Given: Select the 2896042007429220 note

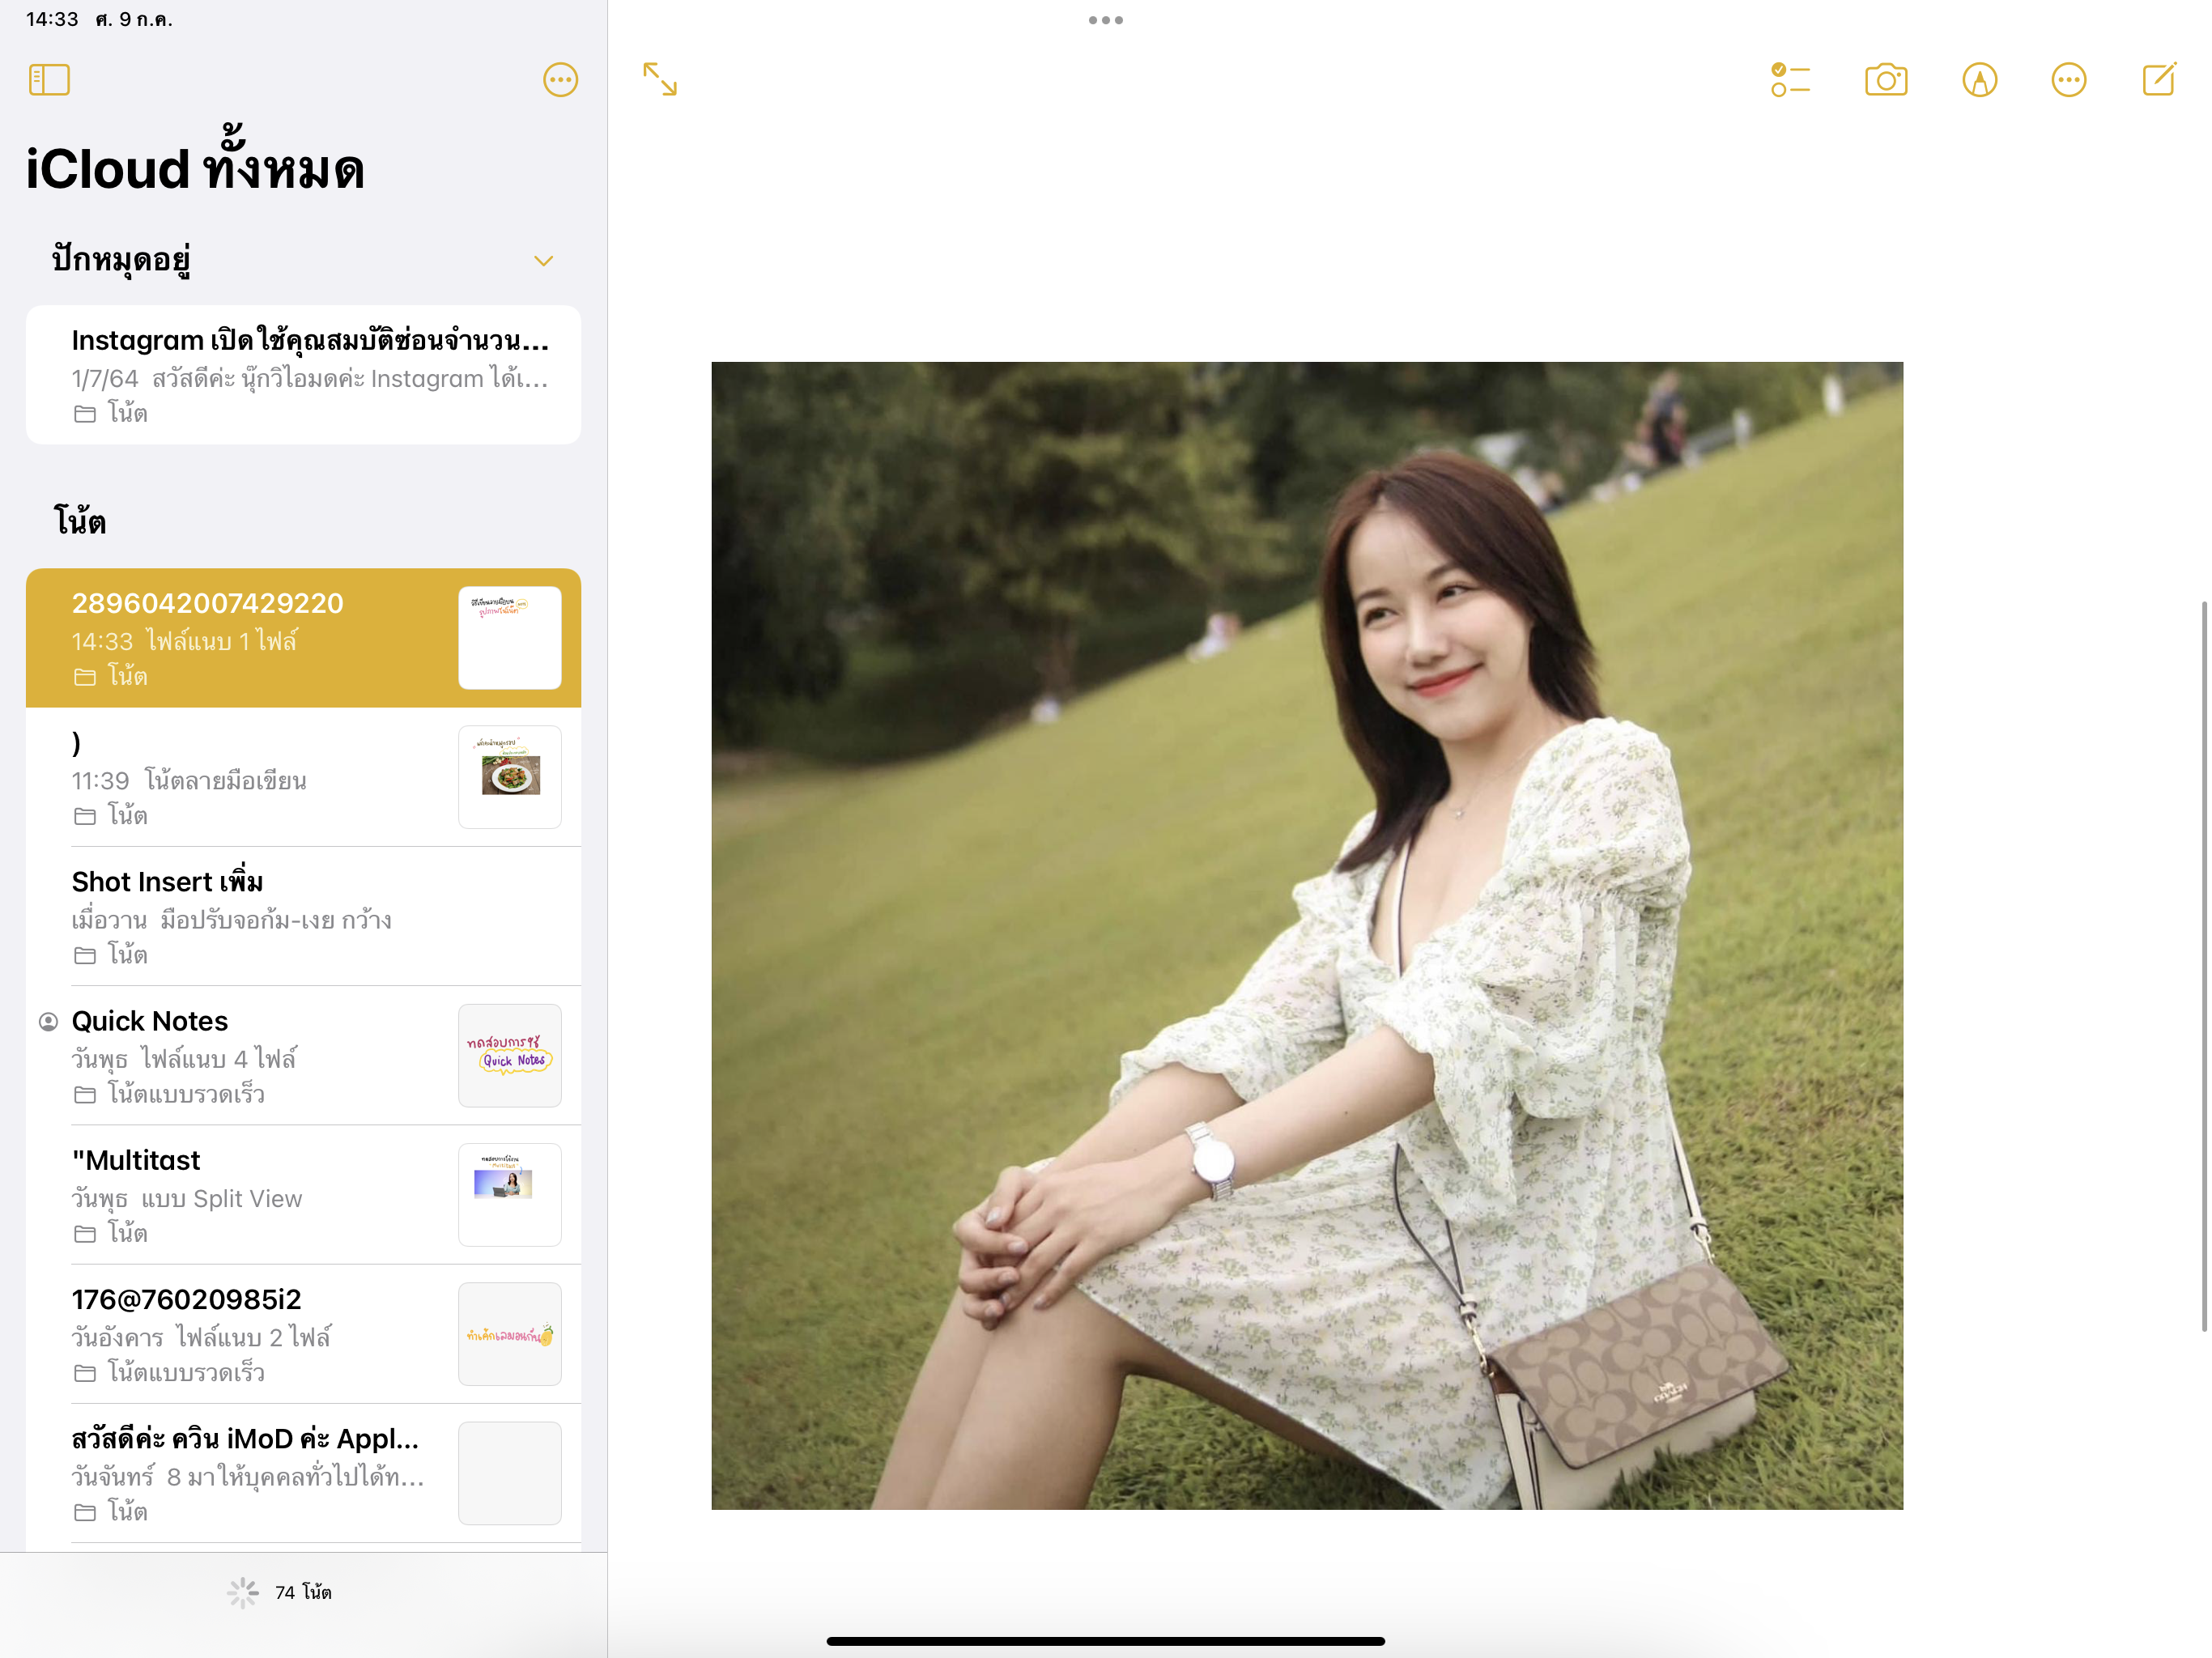Looking at the screenshot, I should tap(250, 637).
